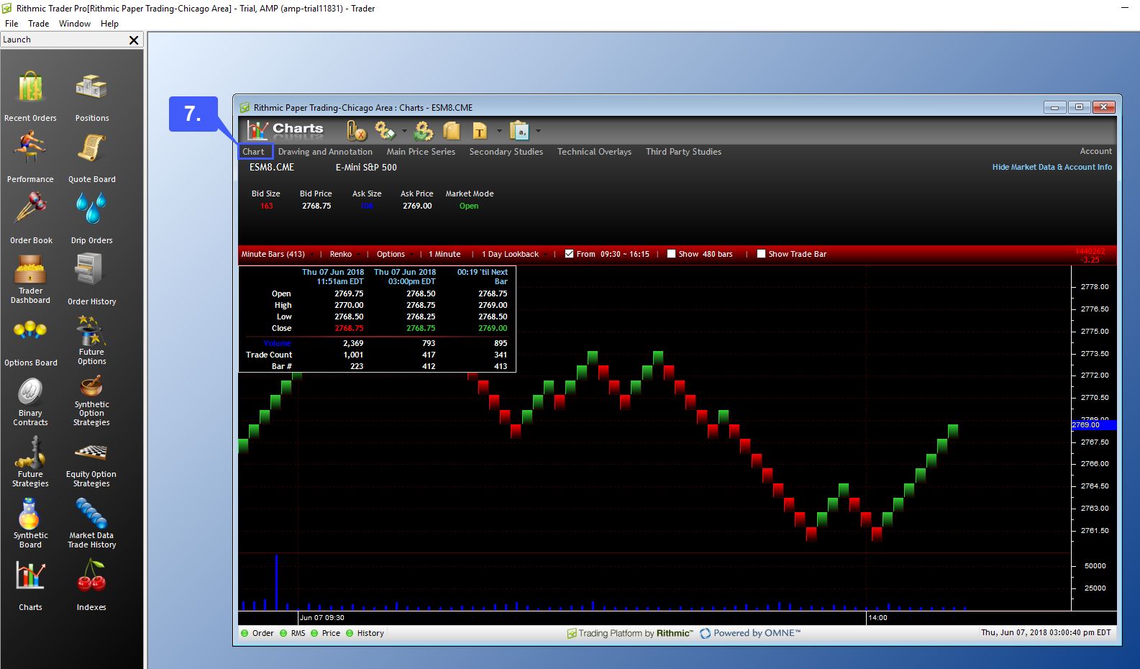Open the File menu
The image size is (1140, 669).
(12, 24)
